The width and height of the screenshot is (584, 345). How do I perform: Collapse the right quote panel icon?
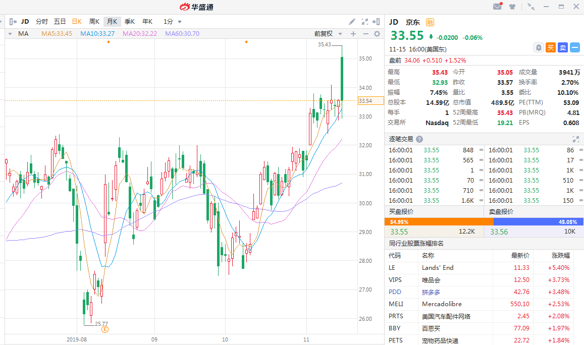376,22
